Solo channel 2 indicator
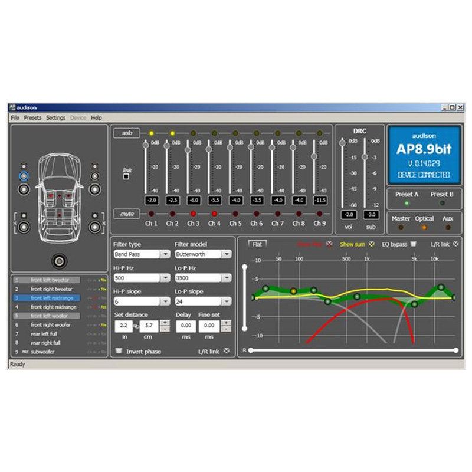The height and width of the screenshot is (472, 472). 172,133
